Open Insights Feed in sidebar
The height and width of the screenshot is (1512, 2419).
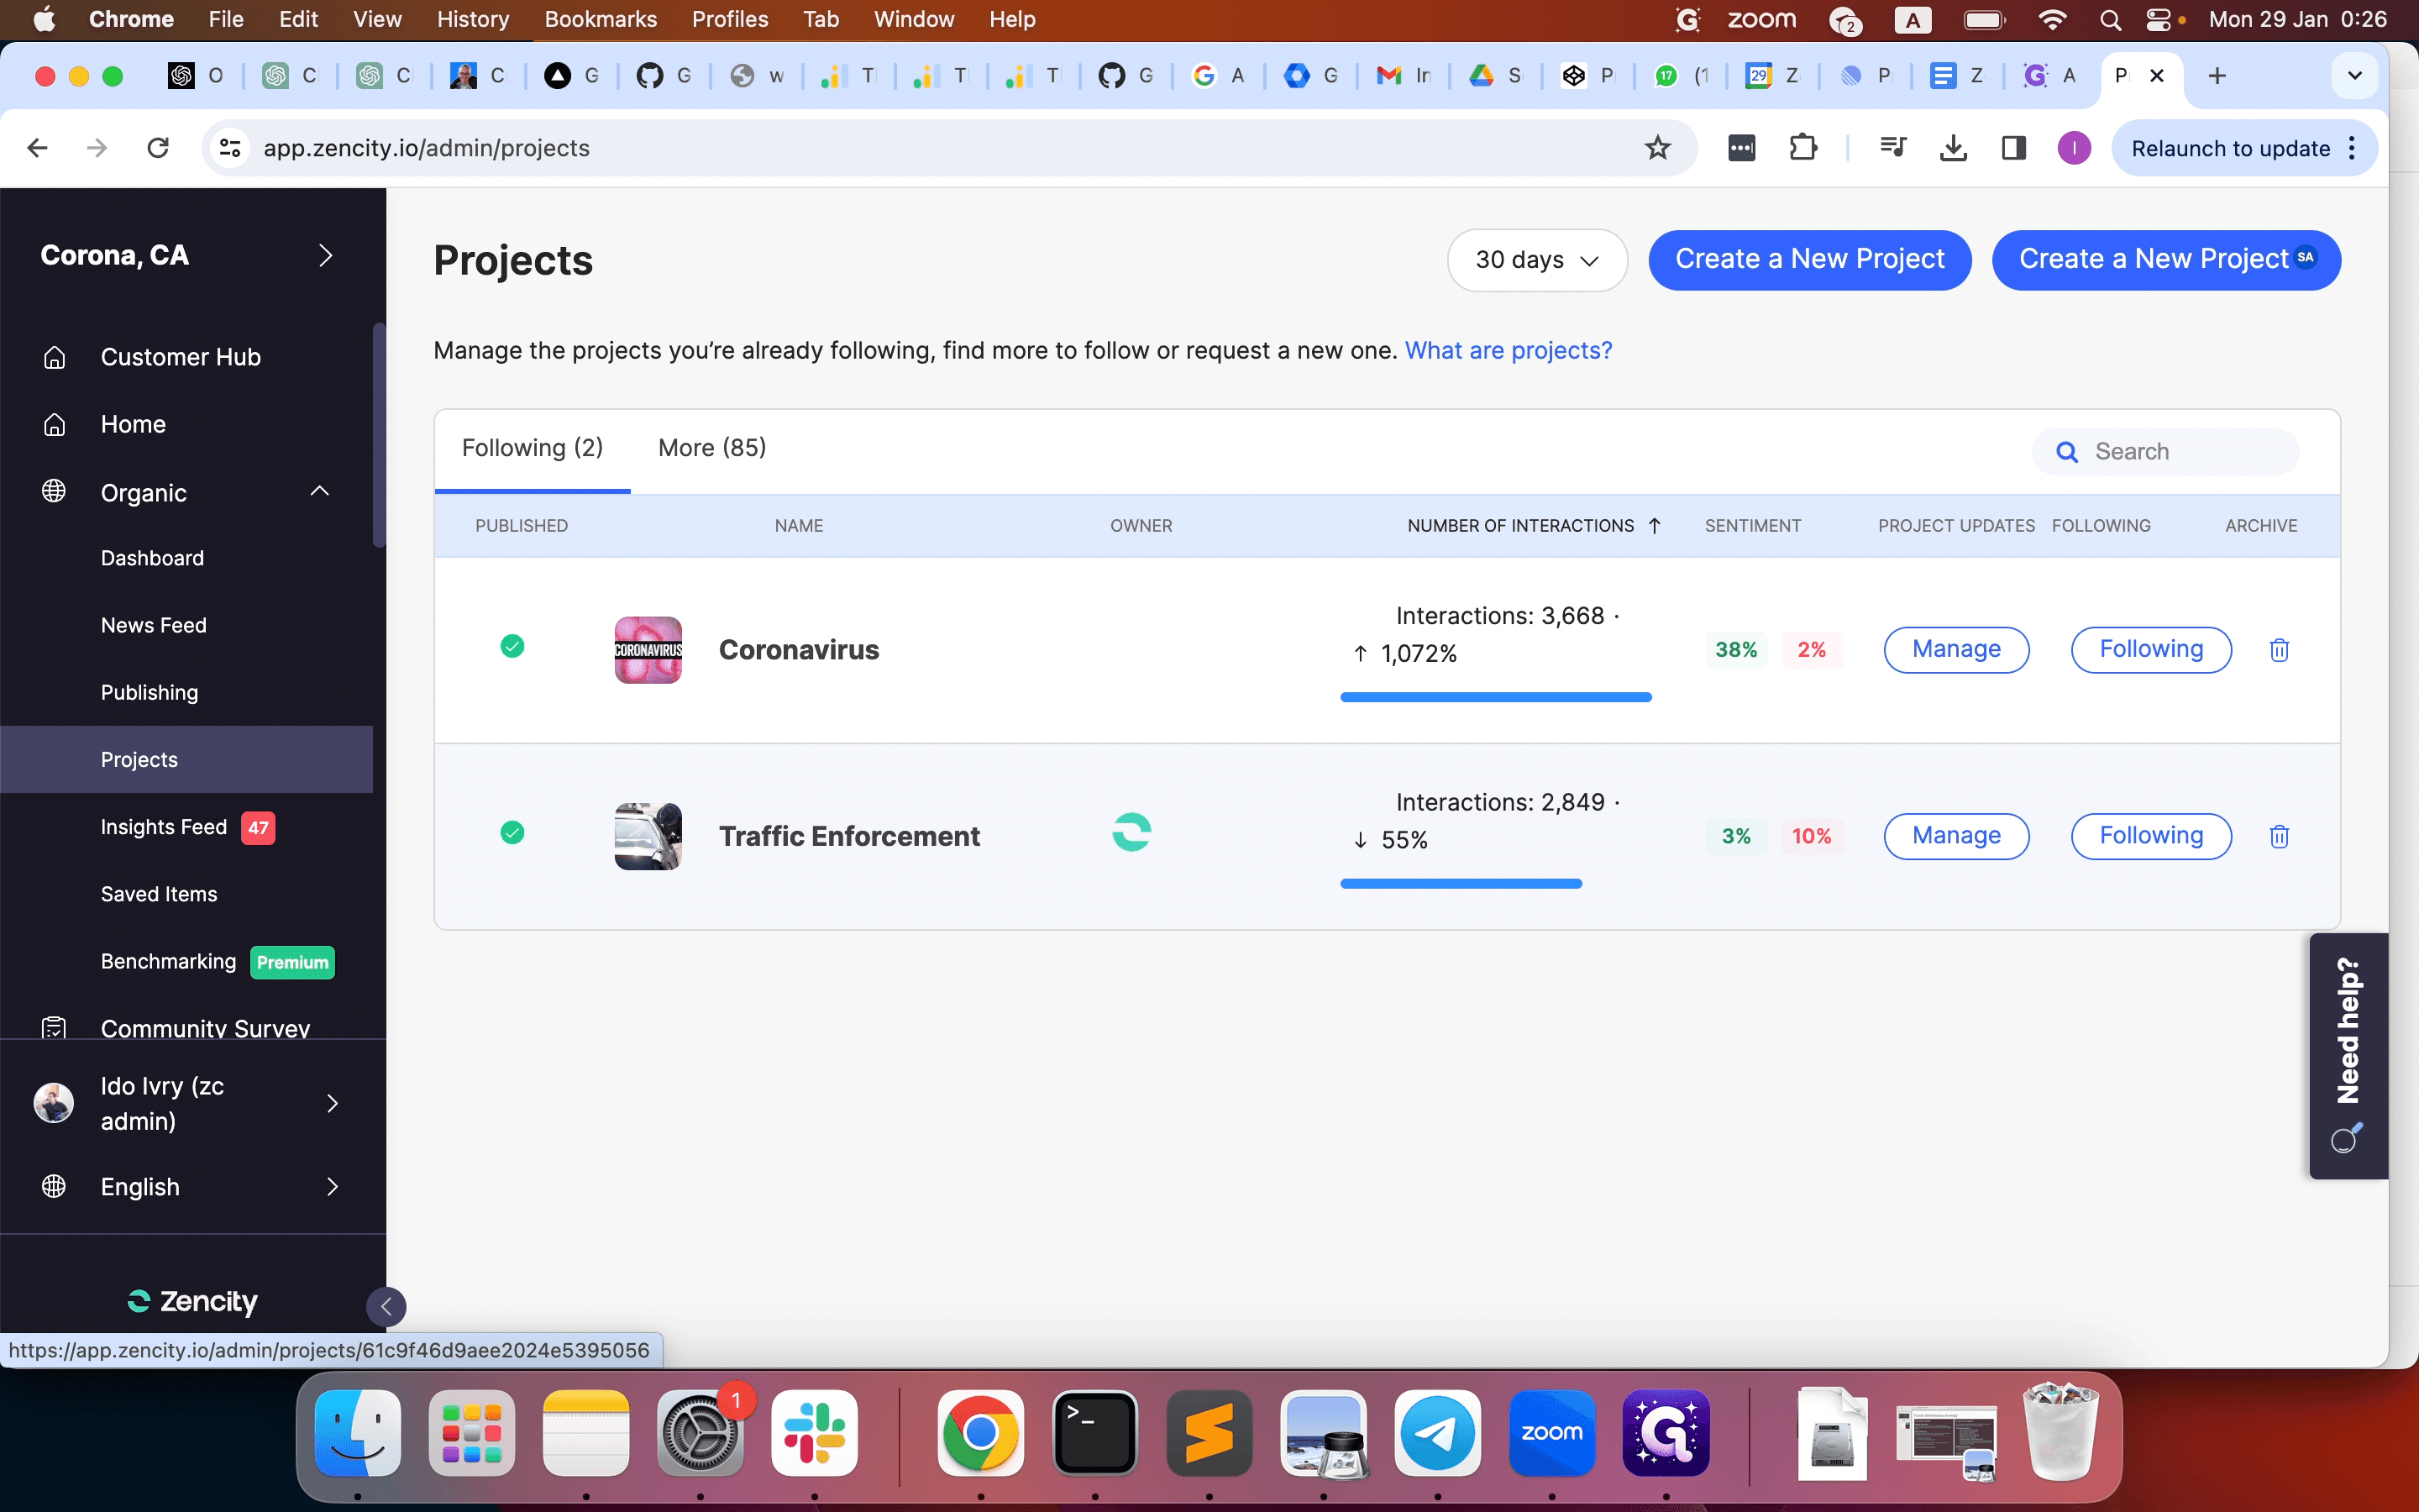[x=164, y=827]
